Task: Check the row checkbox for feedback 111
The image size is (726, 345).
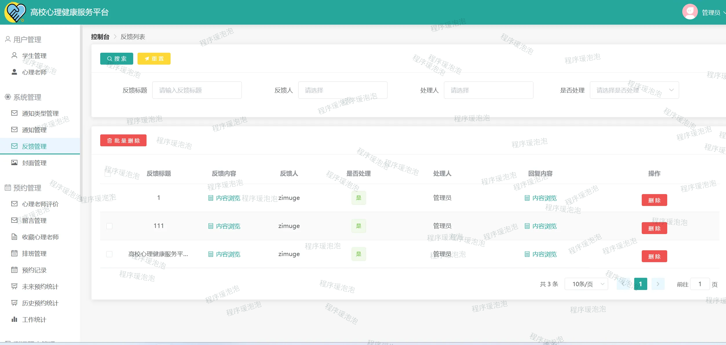Action: tap(109, 226)
